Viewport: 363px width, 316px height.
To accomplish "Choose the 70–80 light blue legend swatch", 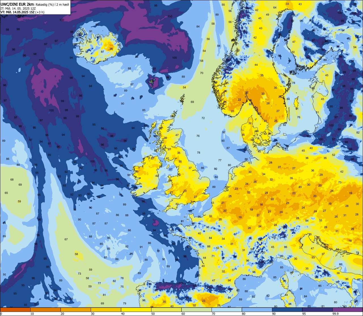I will tap(227, 309).
